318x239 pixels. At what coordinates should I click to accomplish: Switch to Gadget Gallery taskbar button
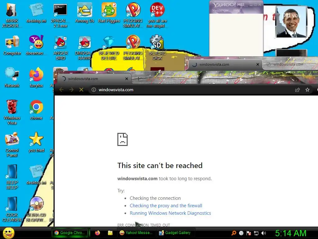[175, 233]
